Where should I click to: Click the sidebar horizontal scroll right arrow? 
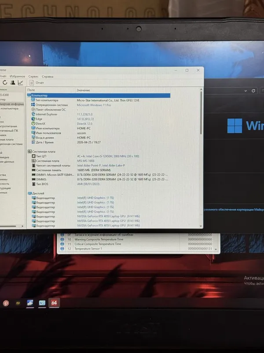click(x=22, y=226)
